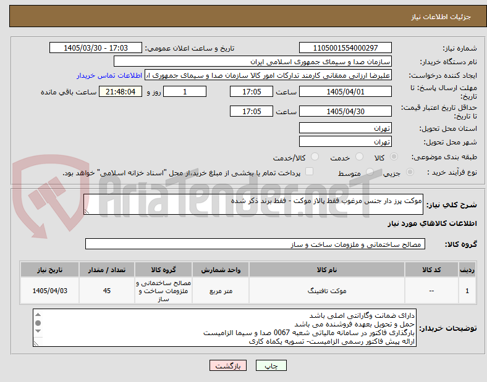The height and width of the screenshot is (382, 487).
Task: Click the تاریخ نیاز column header
Action: tap(49, 270)
